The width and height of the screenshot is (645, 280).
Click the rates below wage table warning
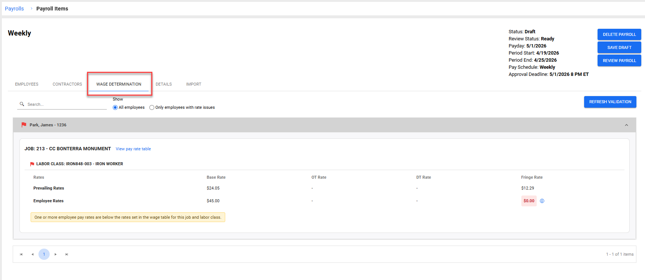tap(128, 217)
